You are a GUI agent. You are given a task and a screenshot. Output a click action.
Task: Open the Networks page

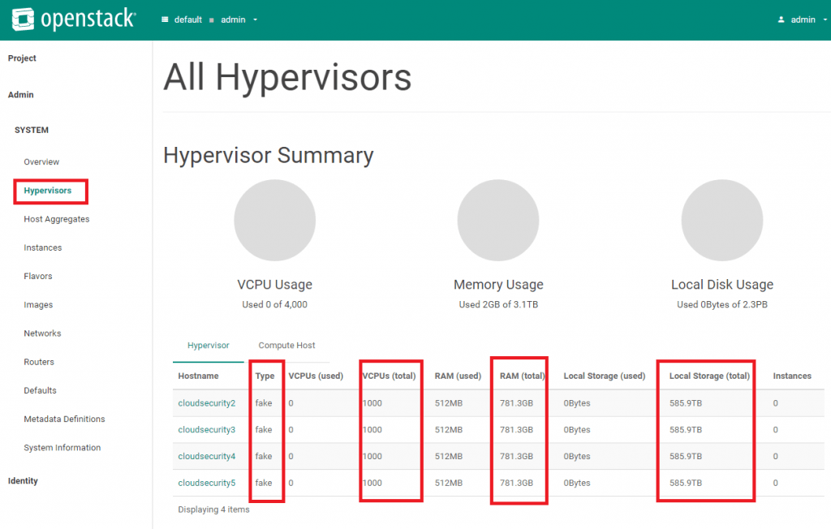click(x=42, y=333)
